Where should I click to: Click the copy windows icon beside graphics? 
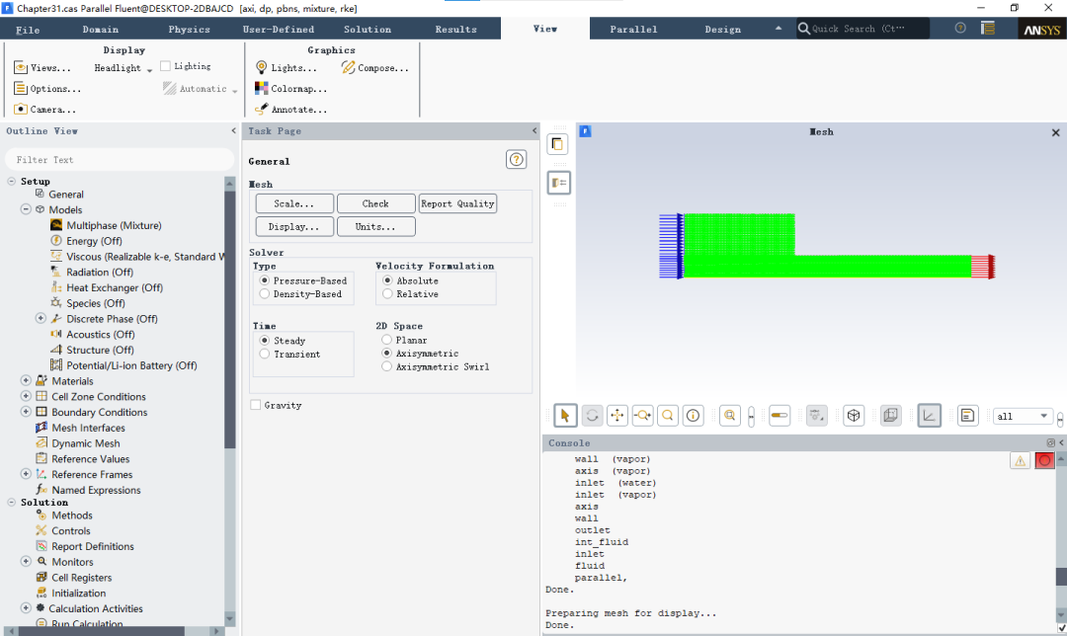pos(557,144)
